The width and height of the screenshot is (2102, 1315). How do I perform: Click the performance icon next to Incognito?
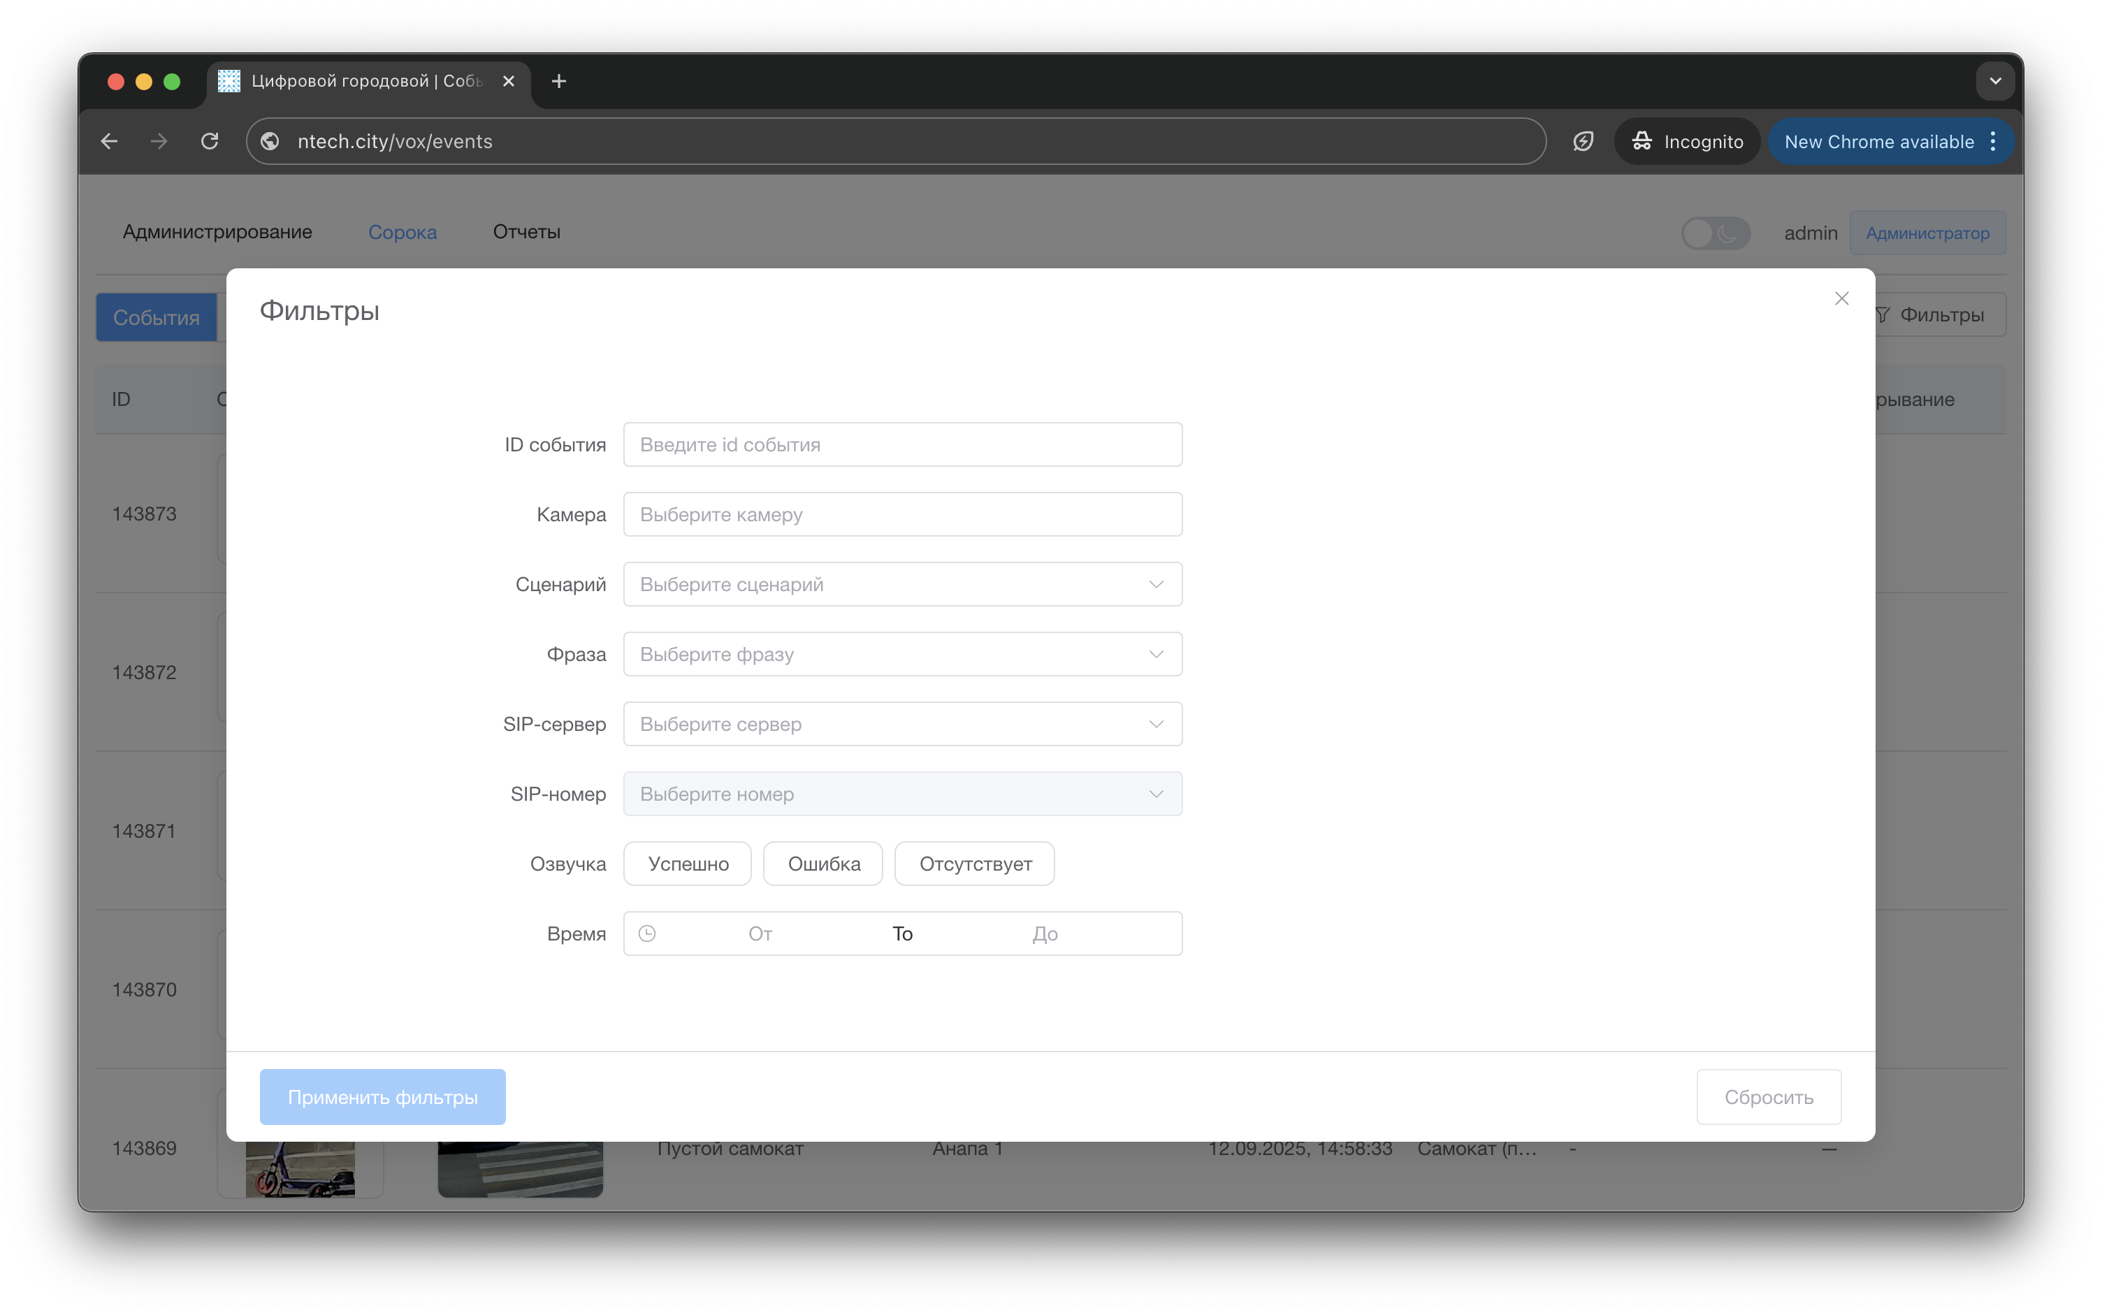tap(1583, 141)
